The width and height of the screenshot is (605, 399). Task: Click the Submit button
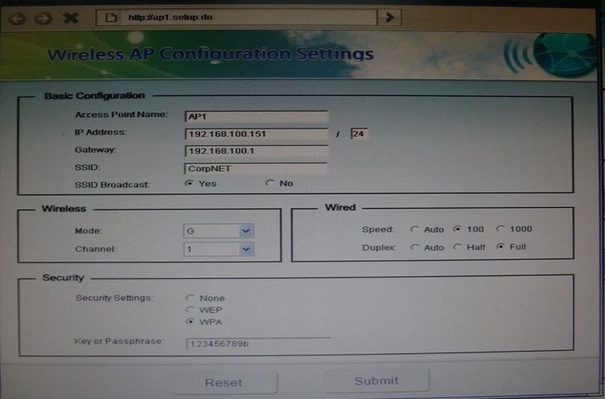click(x=377, y=381)
